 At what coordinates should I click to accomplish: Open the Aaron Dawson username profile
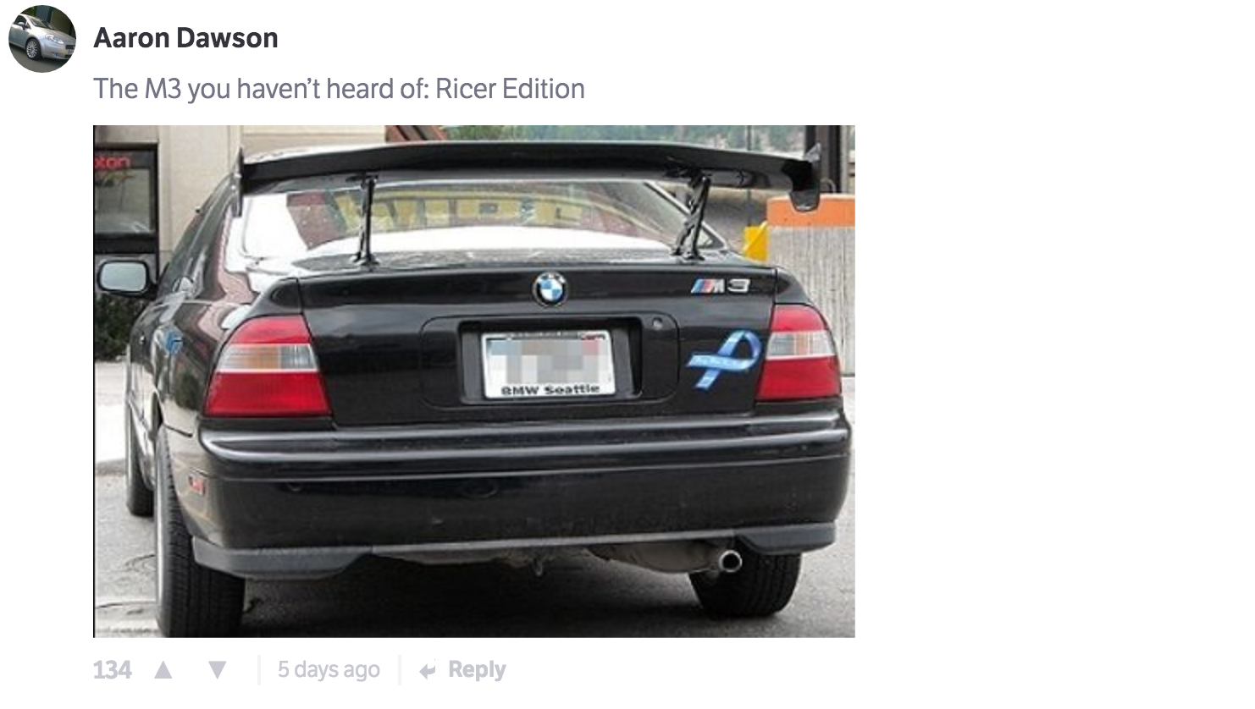[185, 38]
